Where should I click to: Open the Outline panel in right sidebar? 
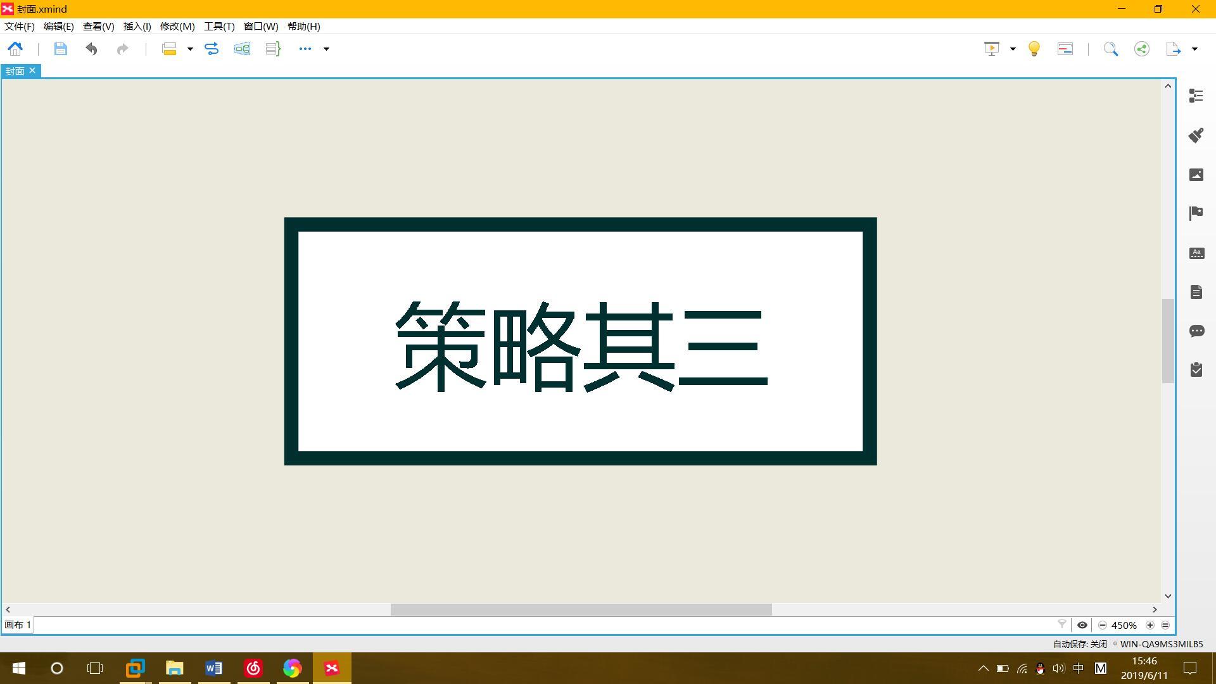tap(1196, 96)
